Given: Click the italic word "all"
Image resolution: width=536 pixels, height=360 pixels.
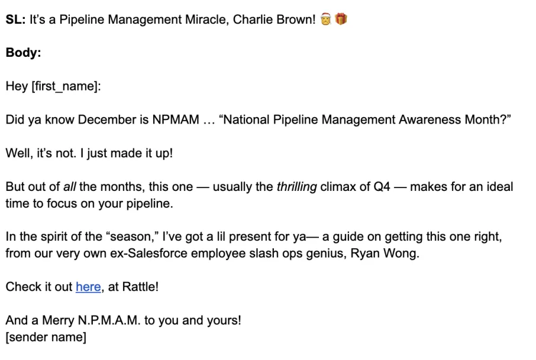Looking at the screenshot, I should 70,187.
